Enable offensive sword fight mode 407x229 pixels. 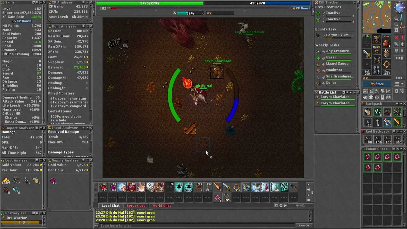396,44
